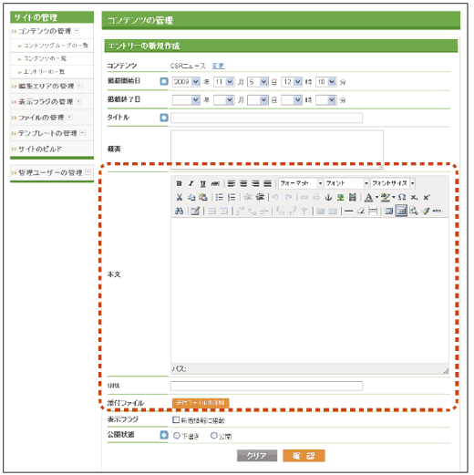Apply underline formatting

pos(203,183)
